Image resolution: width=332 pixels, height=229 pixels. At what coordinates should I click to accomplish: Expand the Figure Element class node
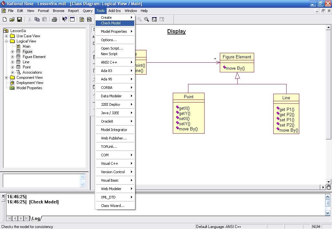13,57
